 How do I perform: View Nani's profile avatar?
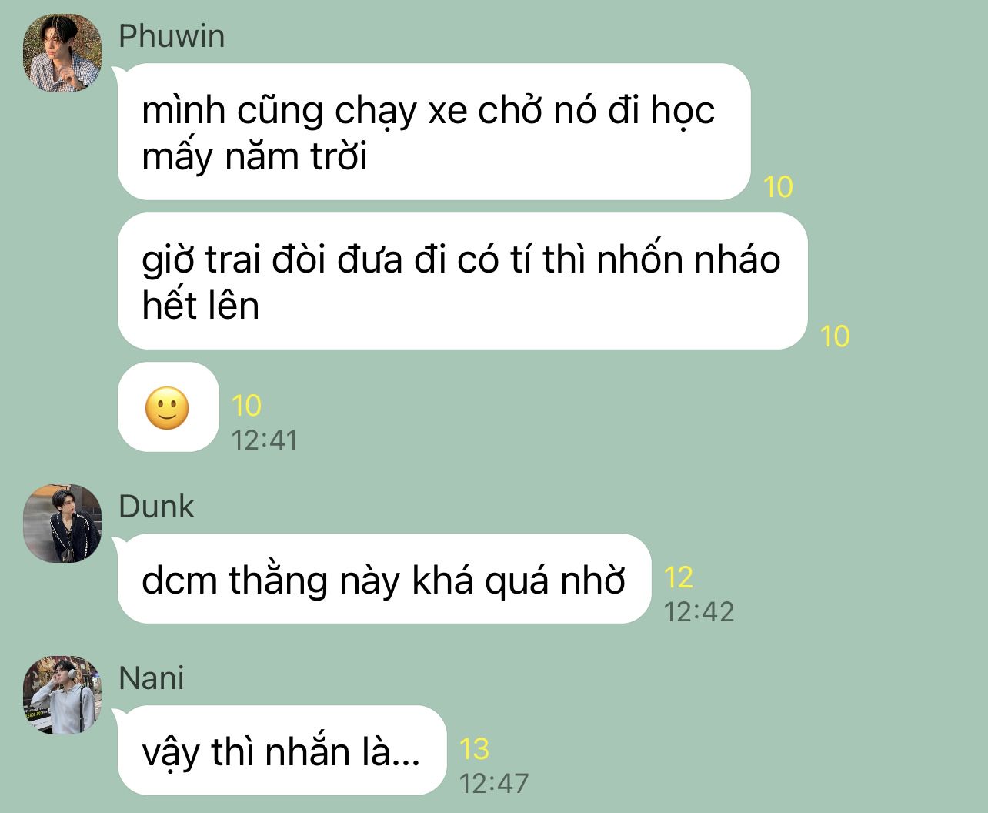click(x=62, y=695)
